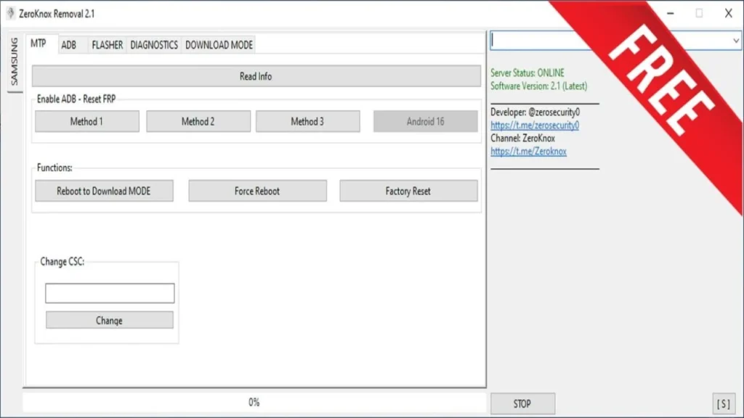Run FRP reset Method 3

(x=307, y=122)
